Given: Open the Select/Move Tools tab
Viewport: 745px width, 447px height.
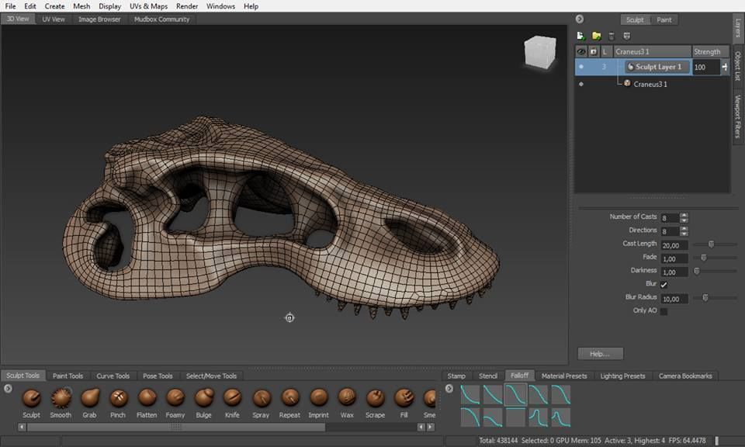Looking at the screenshot, I should 211,376.
